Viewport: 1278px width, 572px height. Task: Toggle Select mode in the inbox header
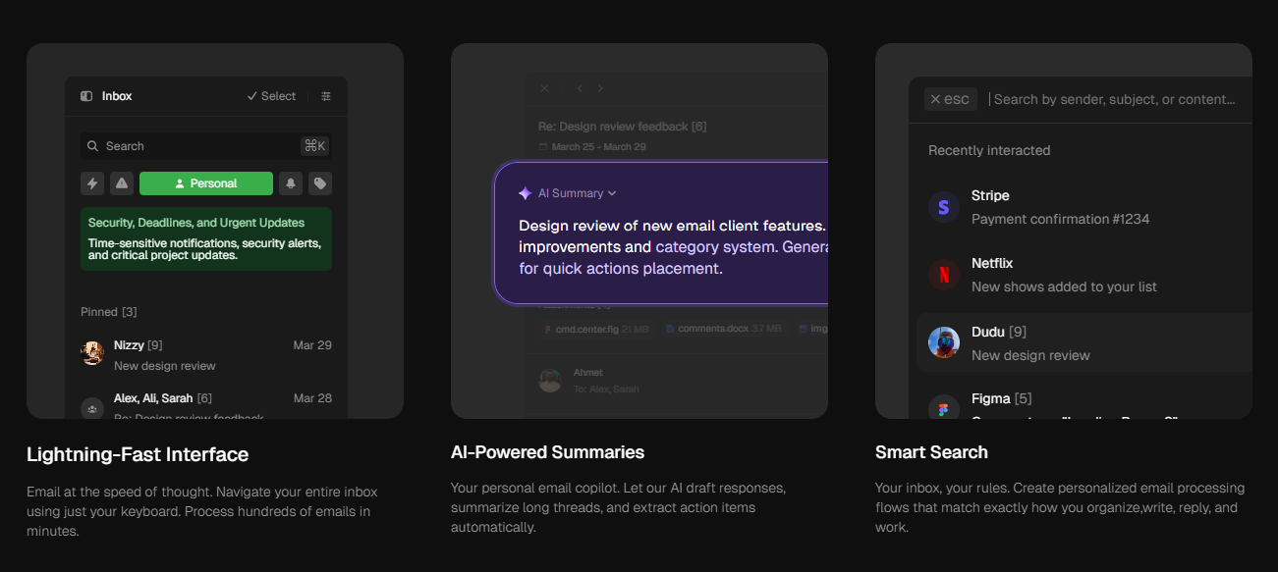(271, 96)
